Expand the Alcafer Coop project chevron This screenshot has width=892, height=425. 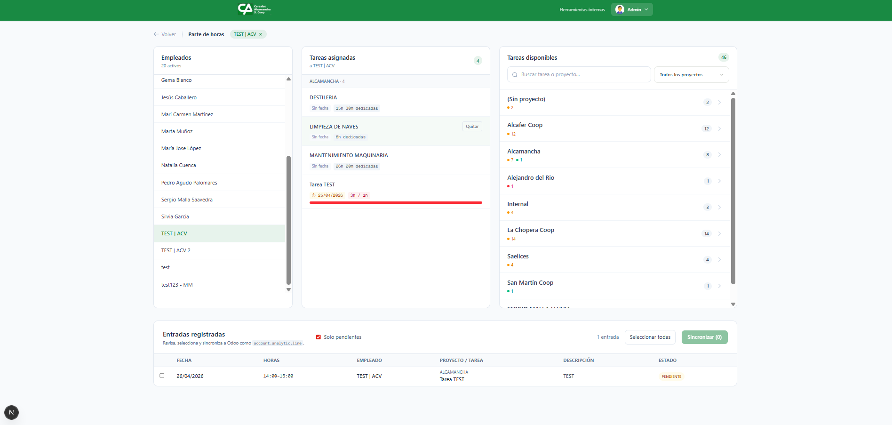tap(719, 128)
